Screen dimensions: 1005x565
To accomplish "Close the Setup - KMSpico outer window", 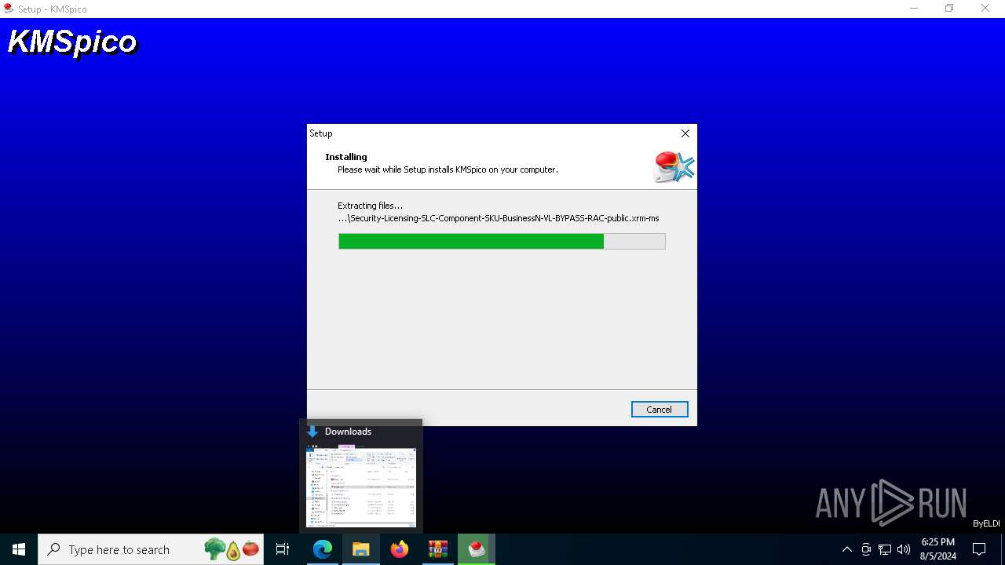I will 985,9.
